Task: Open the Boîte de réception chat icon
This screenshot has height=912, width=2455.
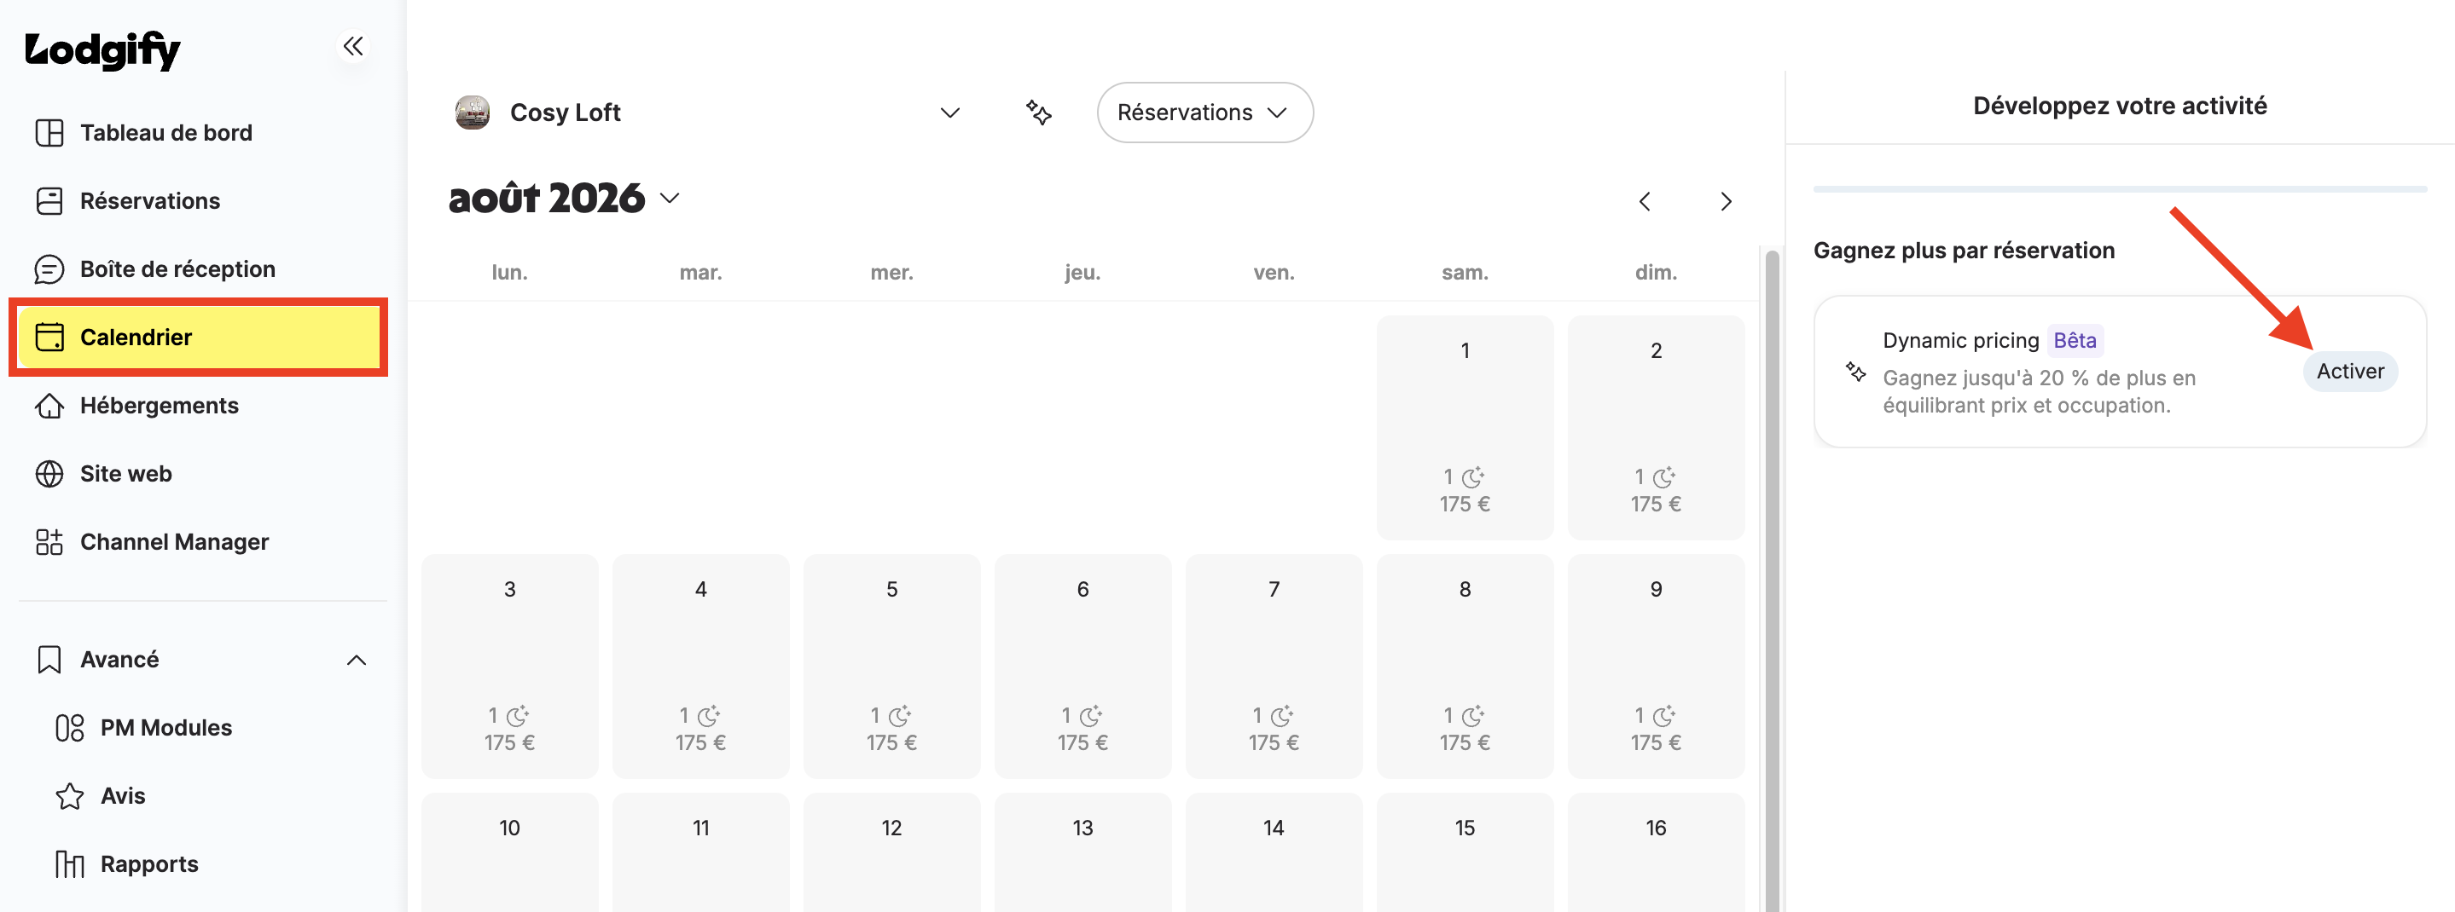Action: point(49,269)
